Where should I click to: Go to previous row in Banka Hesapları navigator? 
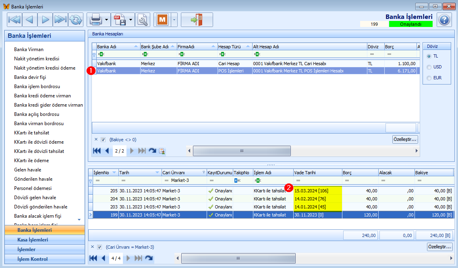107,150
